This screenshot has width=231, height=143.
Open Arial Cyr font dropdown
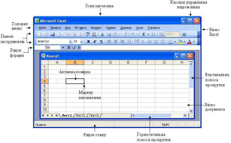tap(70, 42)
